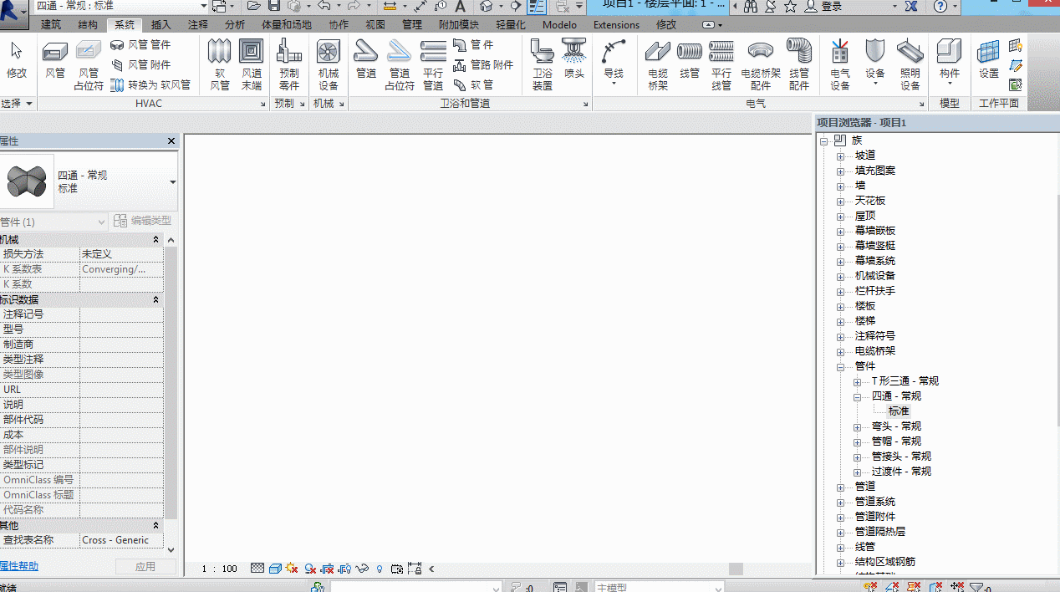Click the 照明设备 lighting fixture tool
1060x592 pixels.
pyautogui.click(x=910, y=64)
